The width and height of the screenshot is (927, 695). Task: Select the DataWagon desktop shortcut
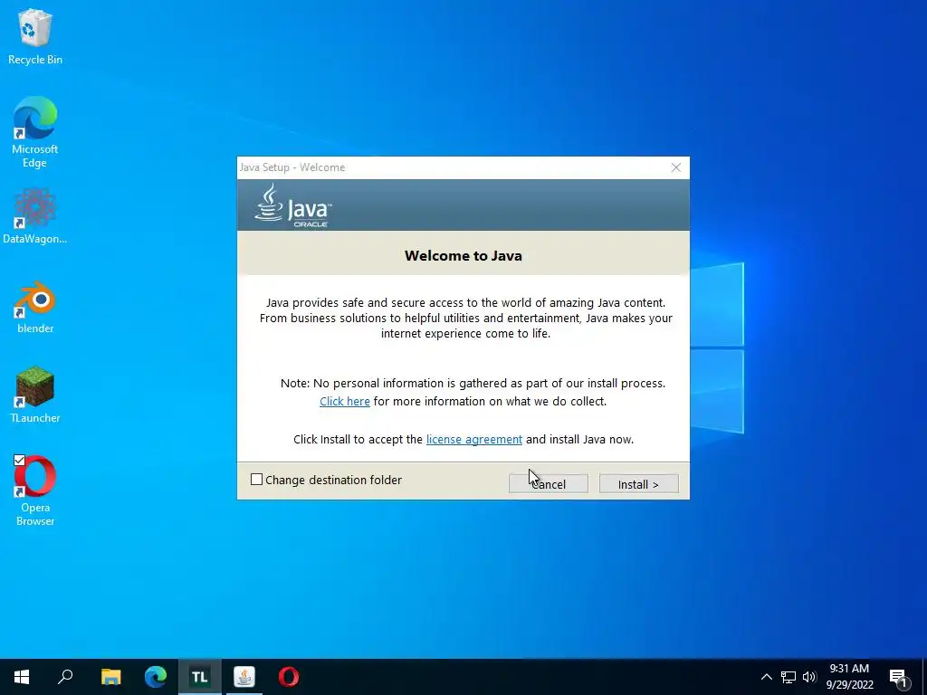pos(35,216)
